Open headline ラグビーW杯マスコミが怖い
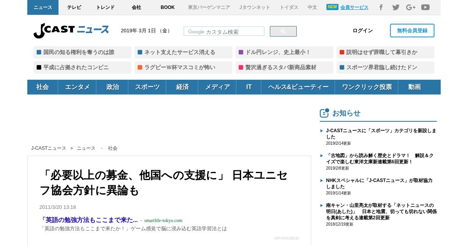468x245 pixels. point(183,67)
